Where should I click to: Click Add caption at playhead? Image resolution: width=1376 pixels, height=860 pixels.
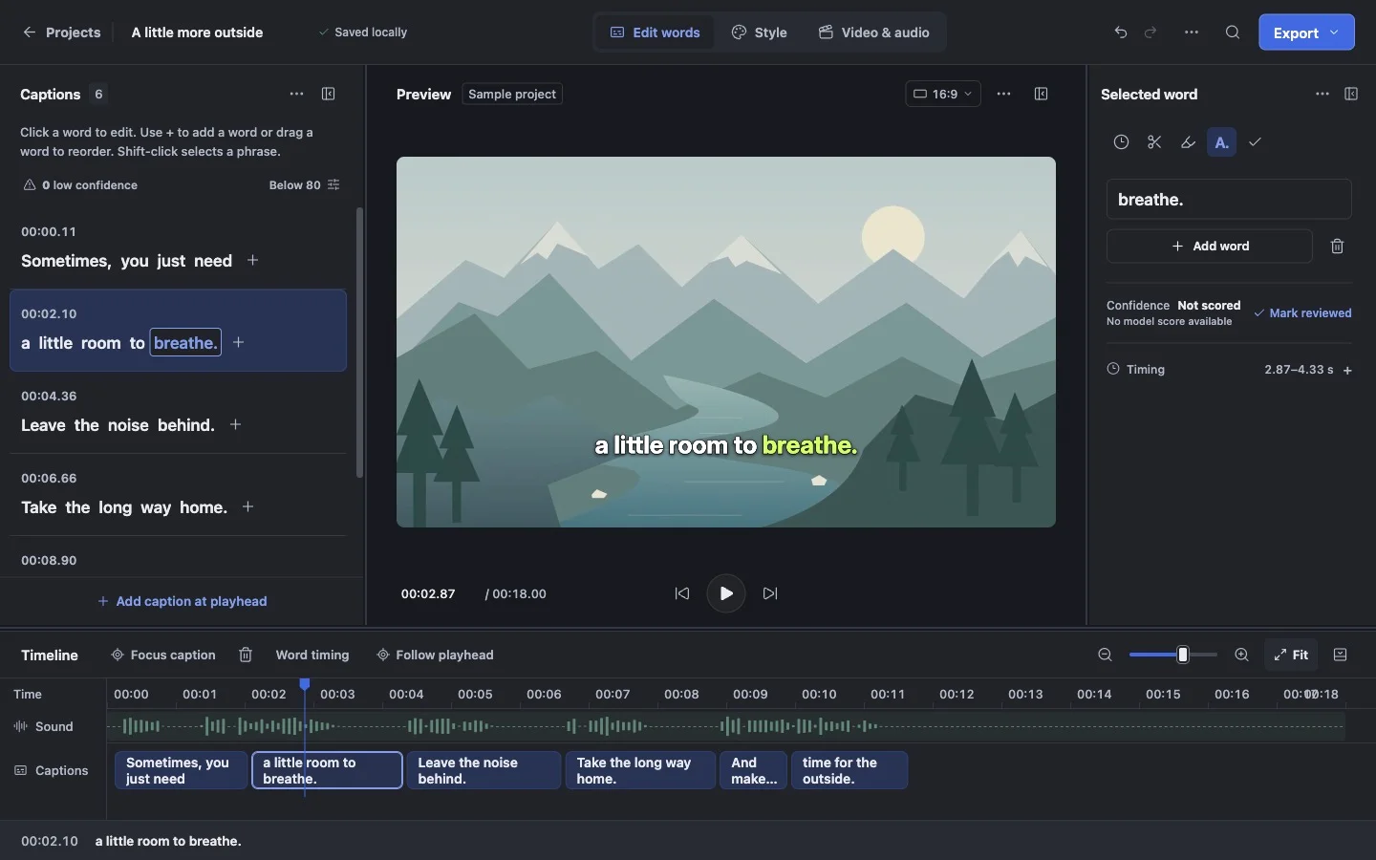[183, 601]
